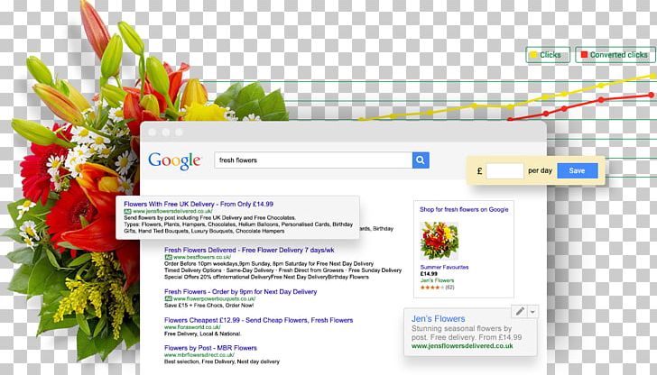Viewport: 657px width, 375px height.
Task: Open Flowers Cheapest £12.99 result link
Action: 258,320
